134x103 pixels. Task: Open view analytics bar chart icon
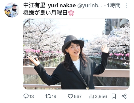(91, 96)
